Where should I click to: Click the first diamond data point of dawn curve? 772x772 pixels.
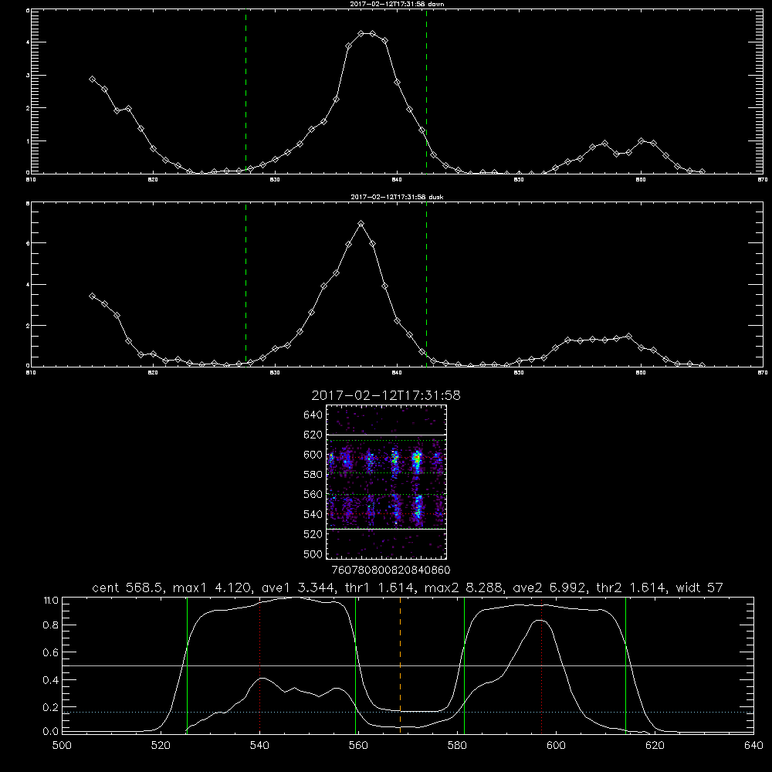pos(92,79)
